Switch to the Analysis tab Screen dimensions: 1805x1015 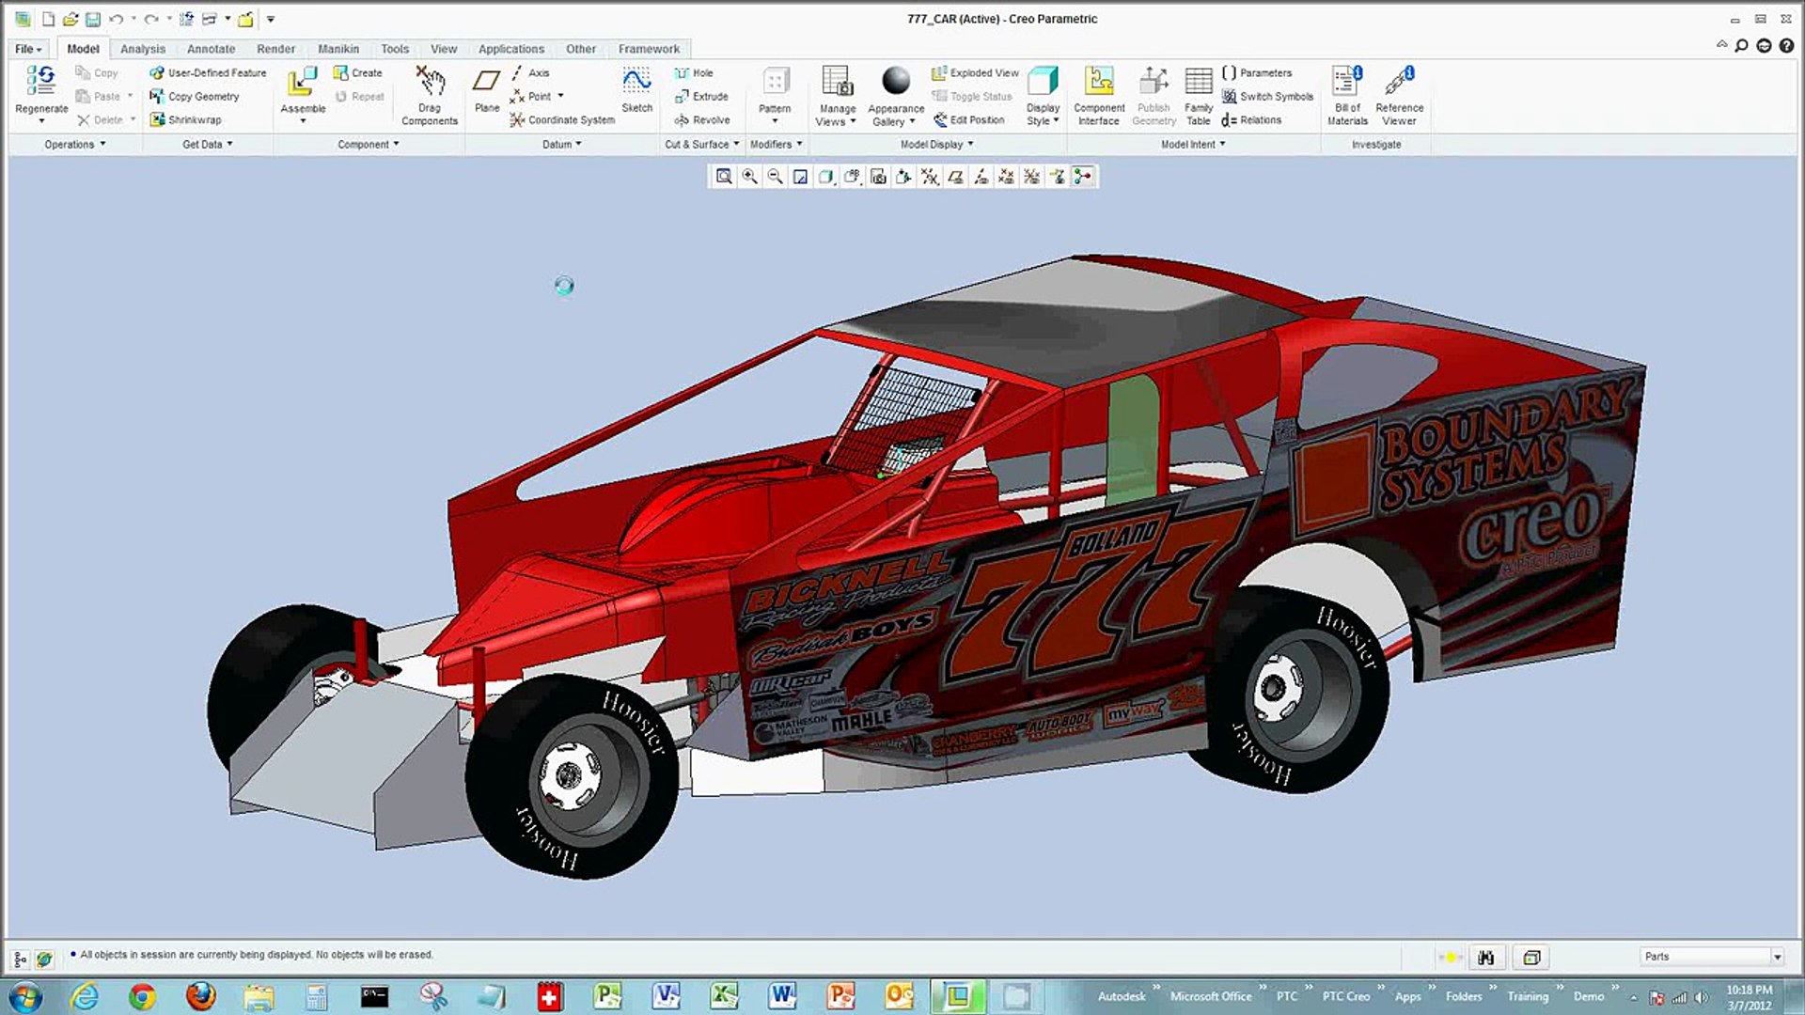[143, 49]
